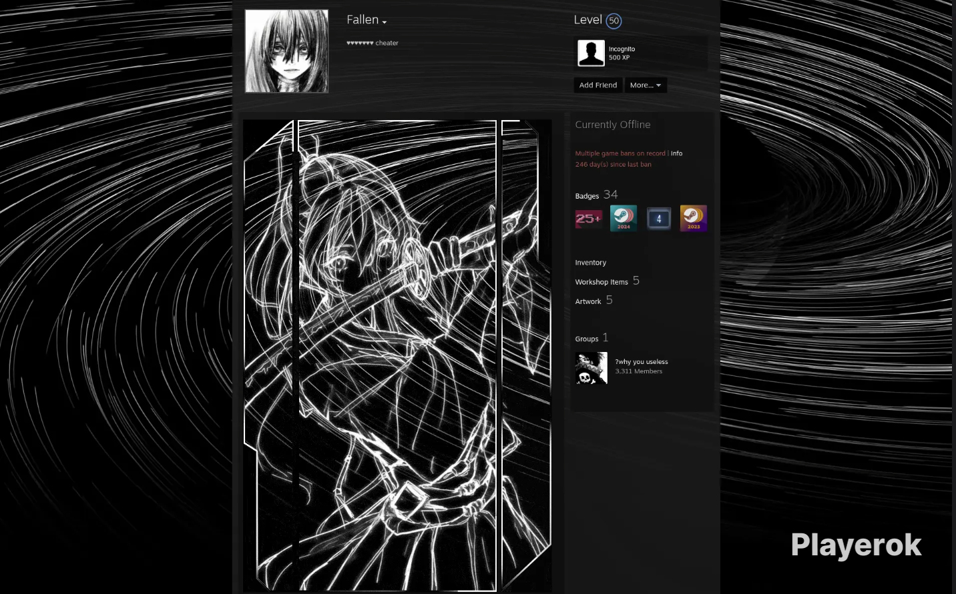Screen dimensions: 956x594
Task: Open the More... dropdown menu
Action: coord(645,85)
